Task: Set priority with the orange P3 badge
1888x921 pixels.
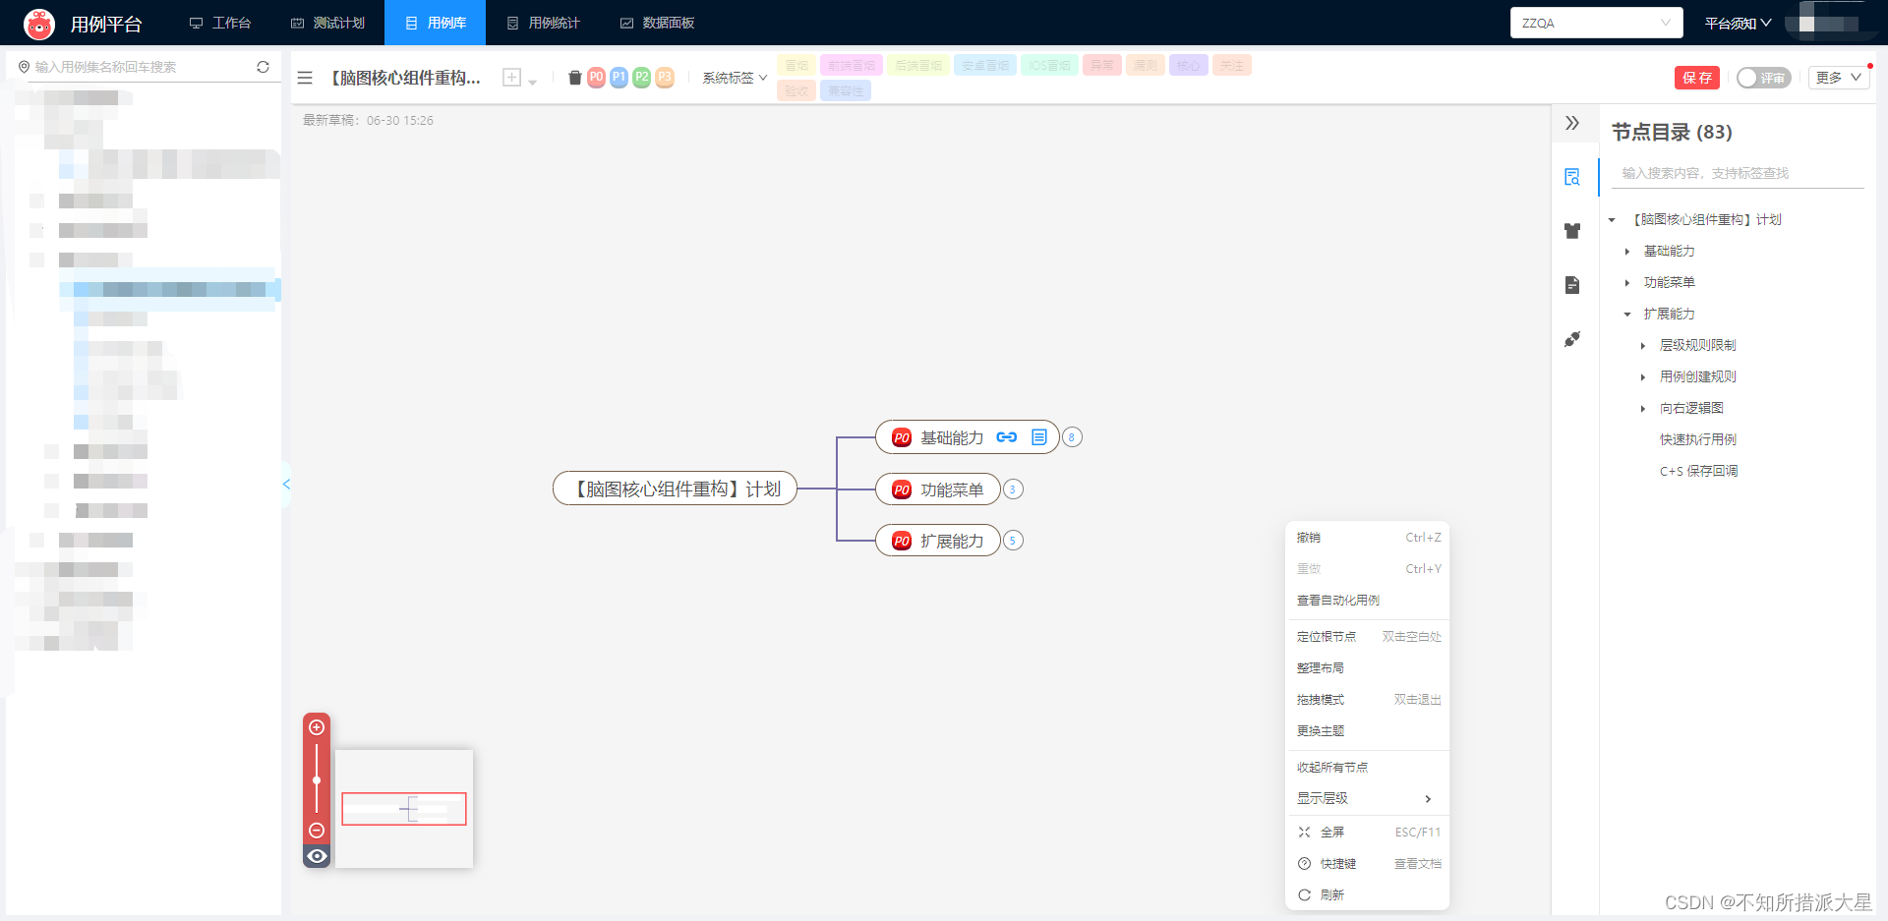Action: tap(665, 77)
